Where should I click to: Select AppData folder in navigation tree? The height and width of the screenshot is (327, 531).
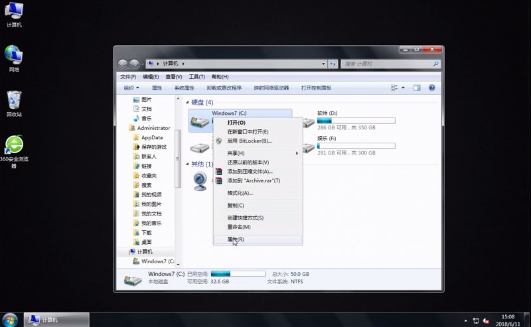[147, 137]
